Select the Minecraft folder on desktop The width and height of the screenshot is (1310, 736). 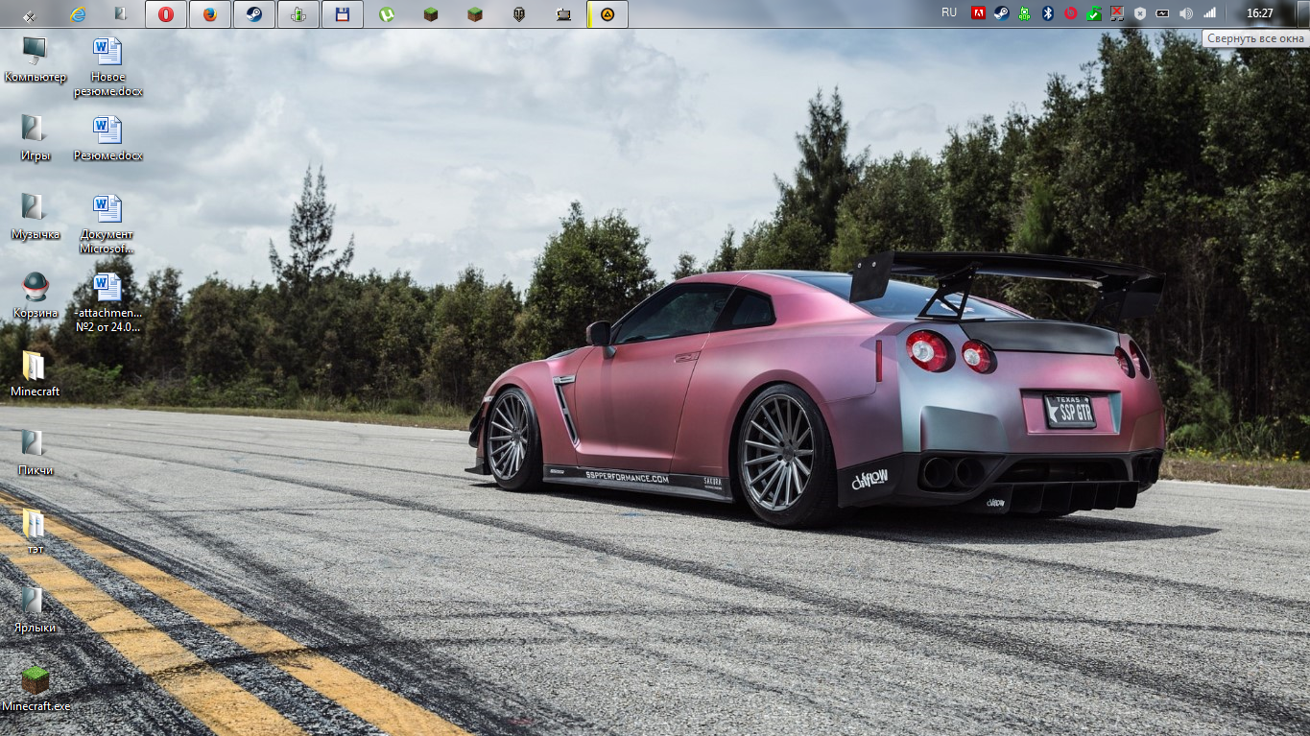pos(35,373)
